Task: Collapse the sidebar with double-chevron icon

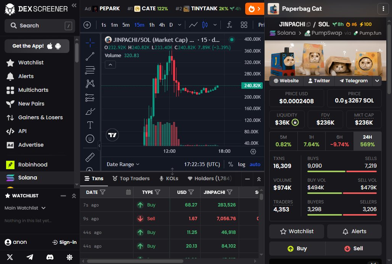Action: click(74, 5)
